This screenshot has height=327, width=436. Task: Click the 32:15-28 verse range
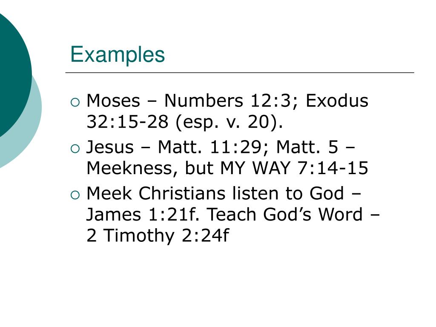(127, 121)
